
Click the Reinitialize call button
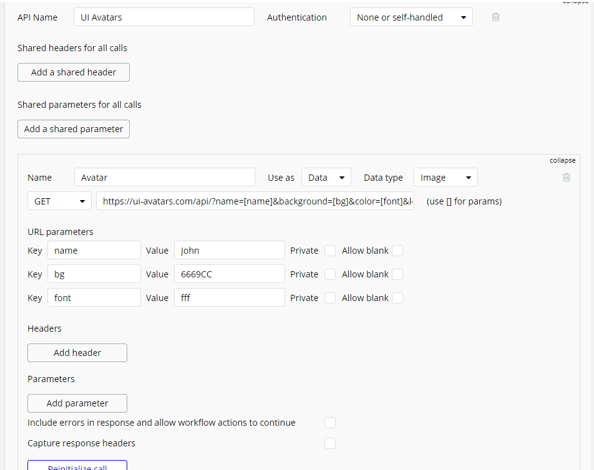tap(77, 466)
